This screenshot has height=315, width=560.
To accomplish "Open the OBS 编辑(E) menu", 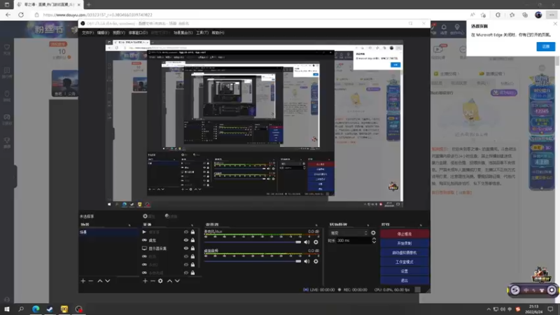I will (103, 32).
